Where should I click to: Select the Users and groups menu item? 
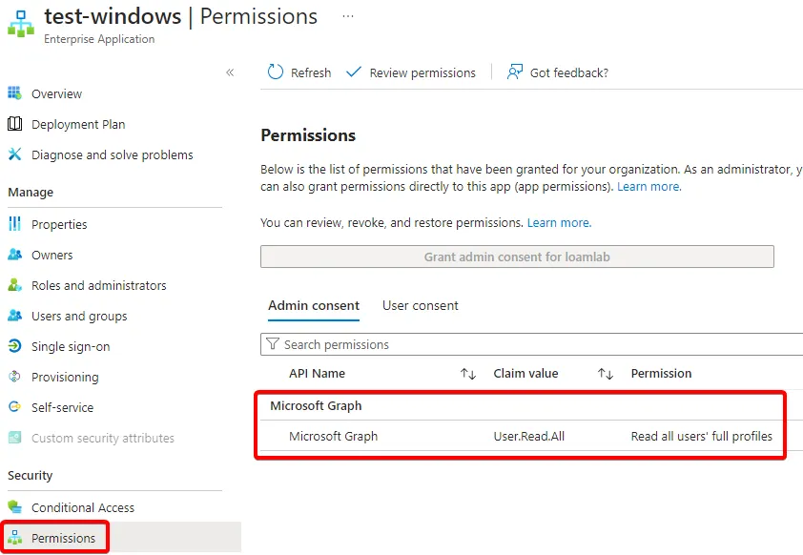click(79, 316)
